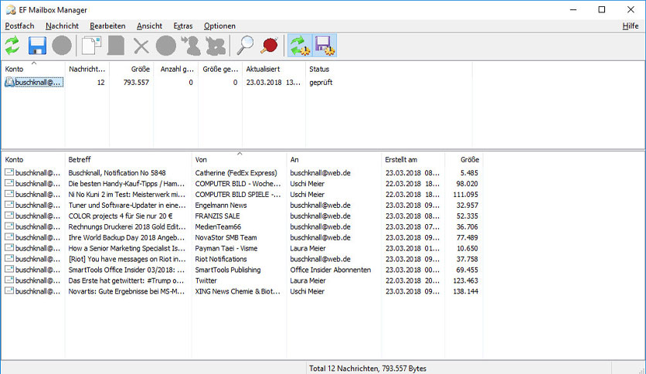Sort messages by the Von column header
The height and width of the screenshot is (374, 646).
(x=239, y=159)
